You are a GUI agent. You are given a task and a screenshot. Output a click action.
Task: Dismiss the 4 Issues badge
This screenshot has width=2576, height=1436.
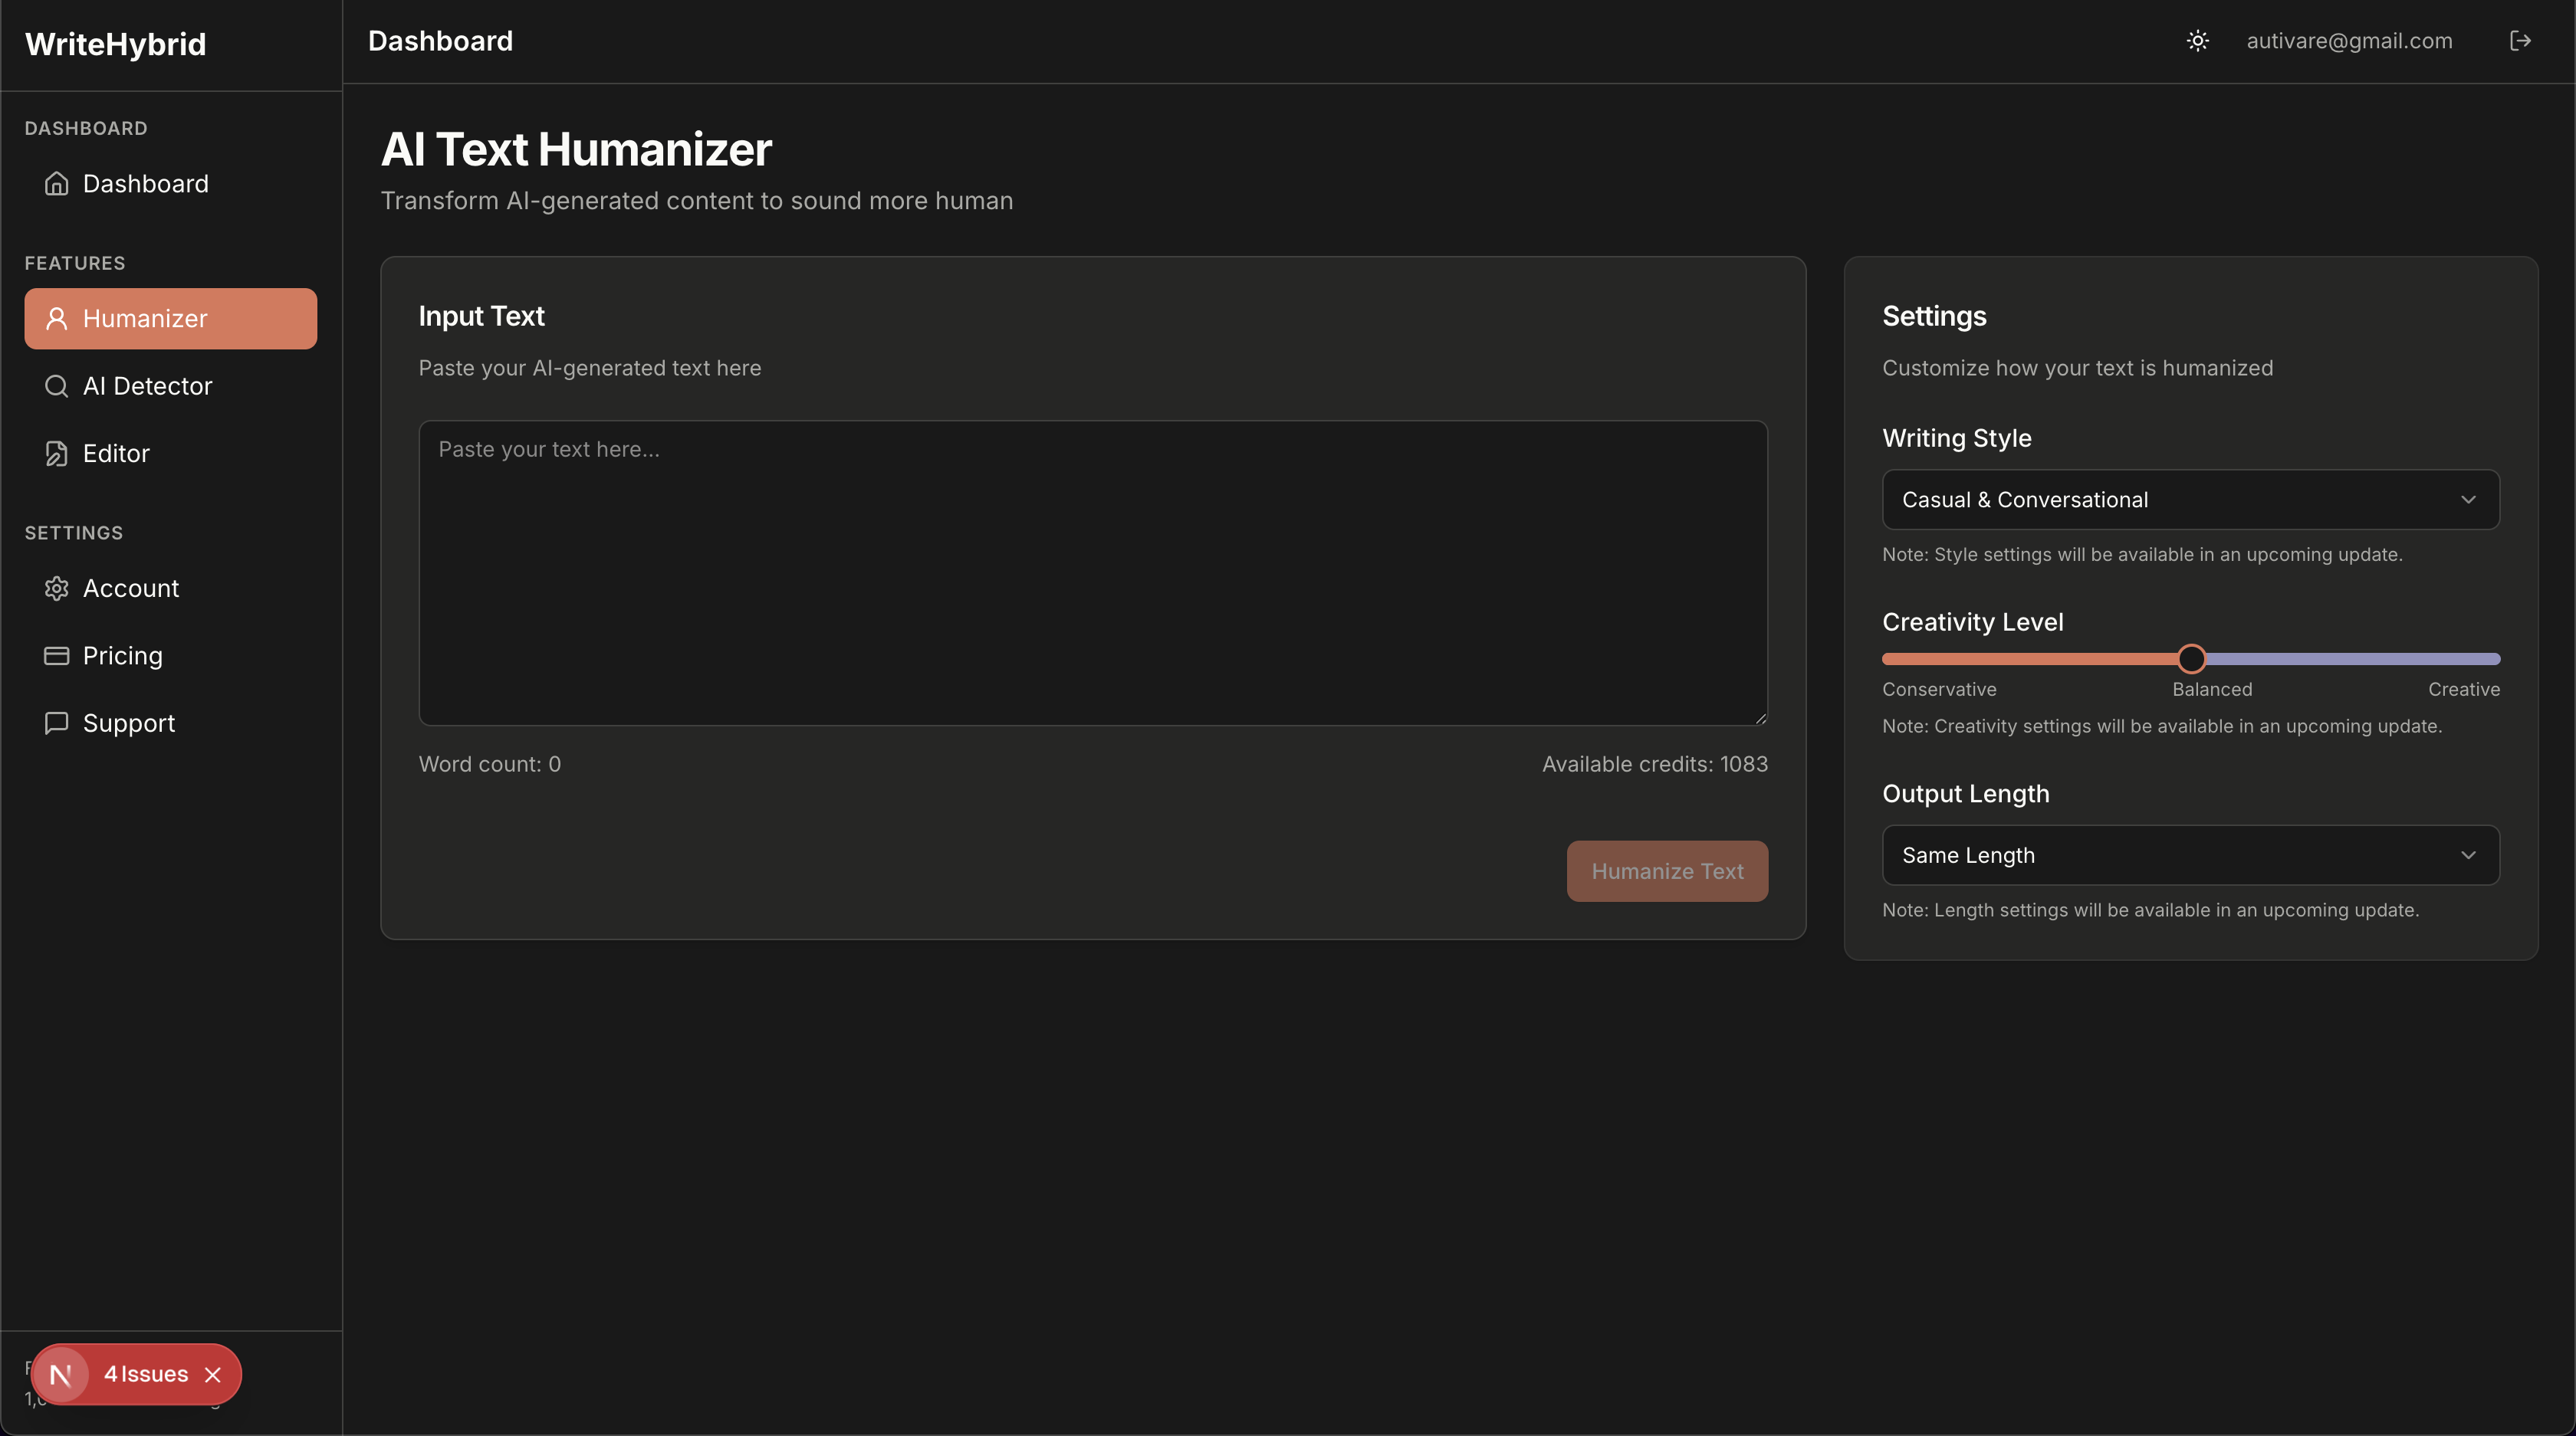pyautogui.click(x=213, y=1375)
